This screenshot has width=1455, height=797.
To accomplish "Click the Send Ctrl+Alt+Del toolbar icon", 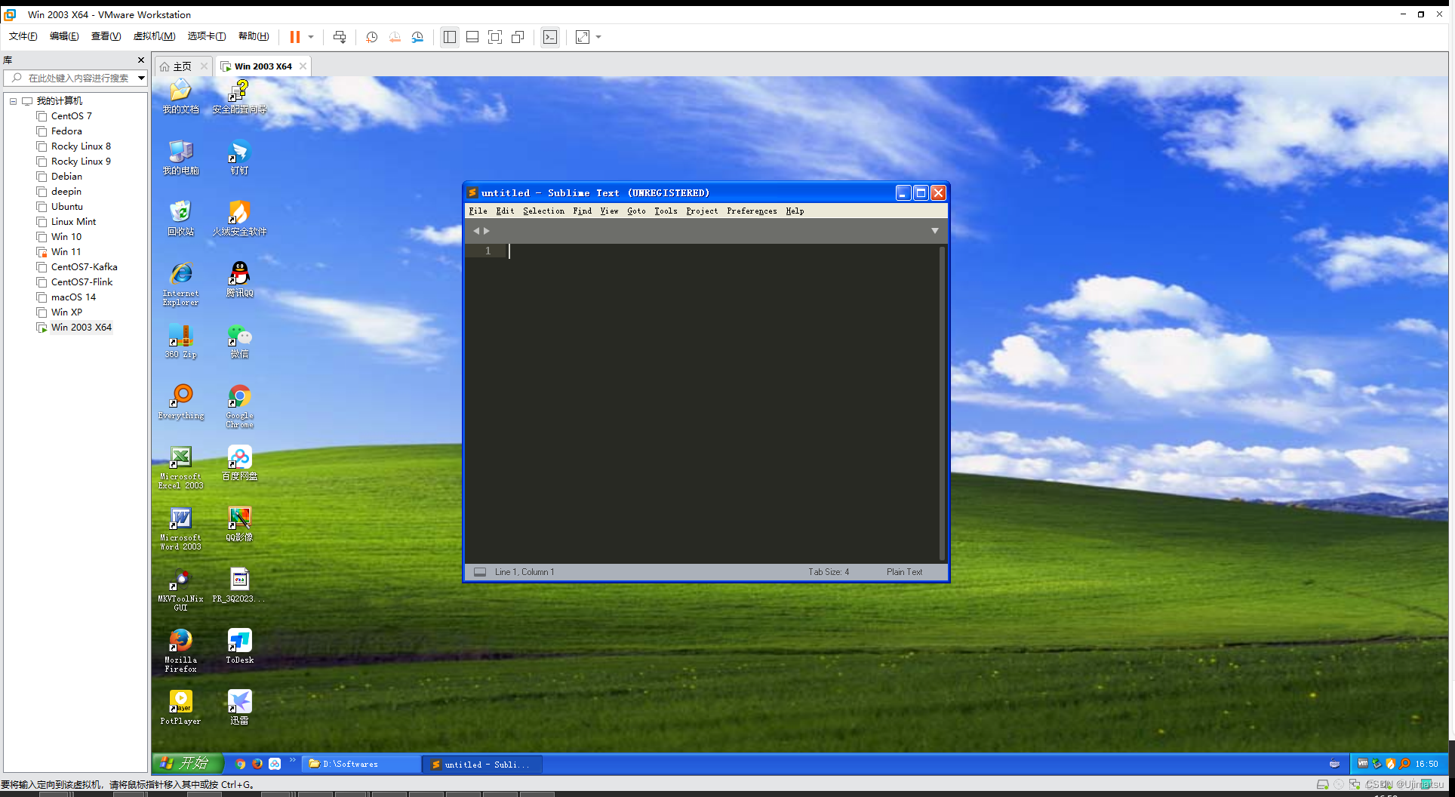I will 340,37.
